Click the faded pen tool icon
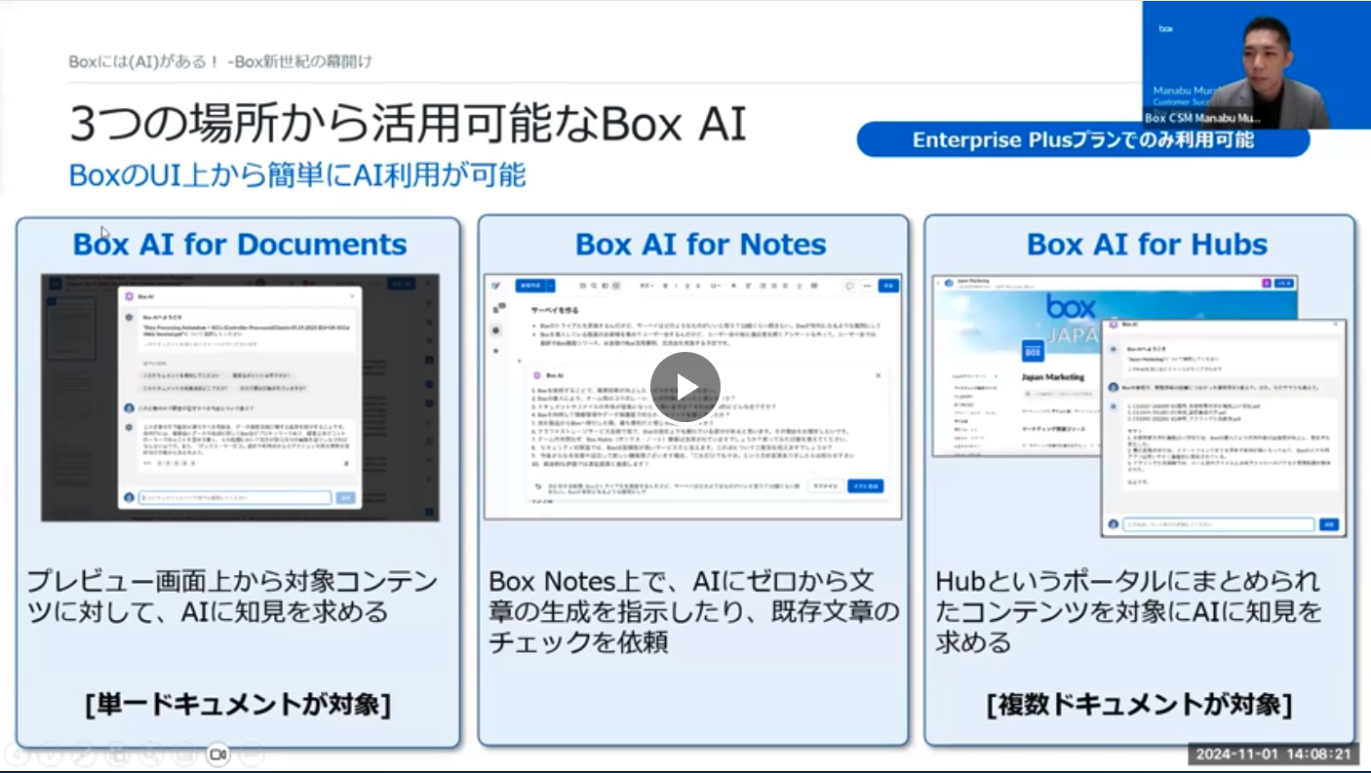Viewport: 1371px width, 773px height. (85, 754)
